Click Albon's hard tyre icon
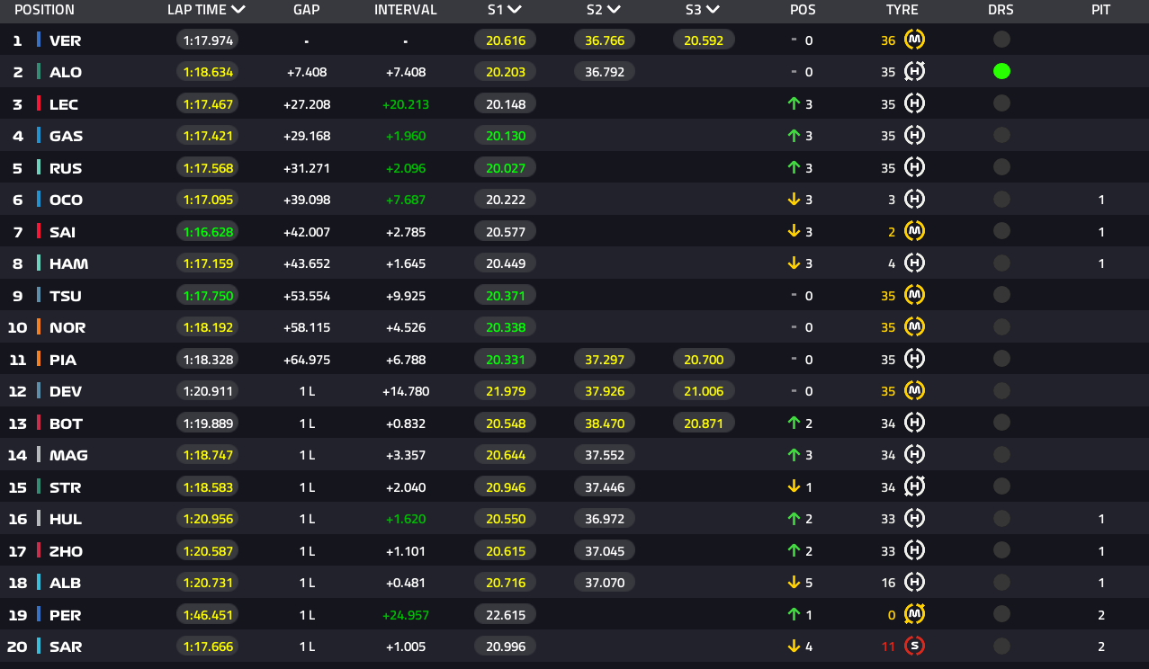Image resolution: width=1149 pixels, height=669 pixels. pyautogui.click(x=914, y=583)
